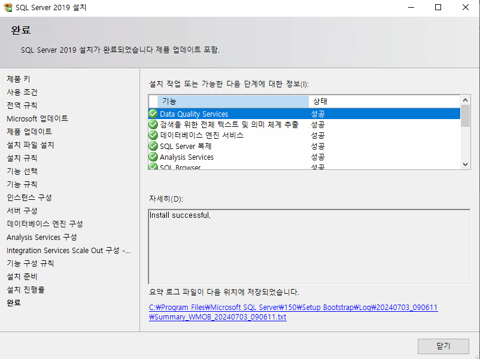The width and height of the screenshot is (480, 359).
Task: Select the SQL Browser row
Action: tap(304, 166)
